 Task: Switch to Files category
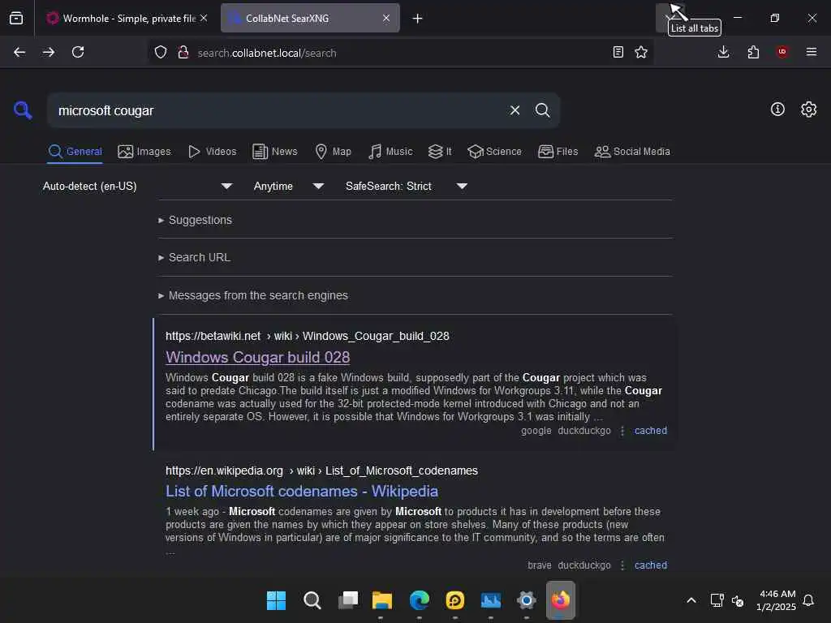point(558,152)
